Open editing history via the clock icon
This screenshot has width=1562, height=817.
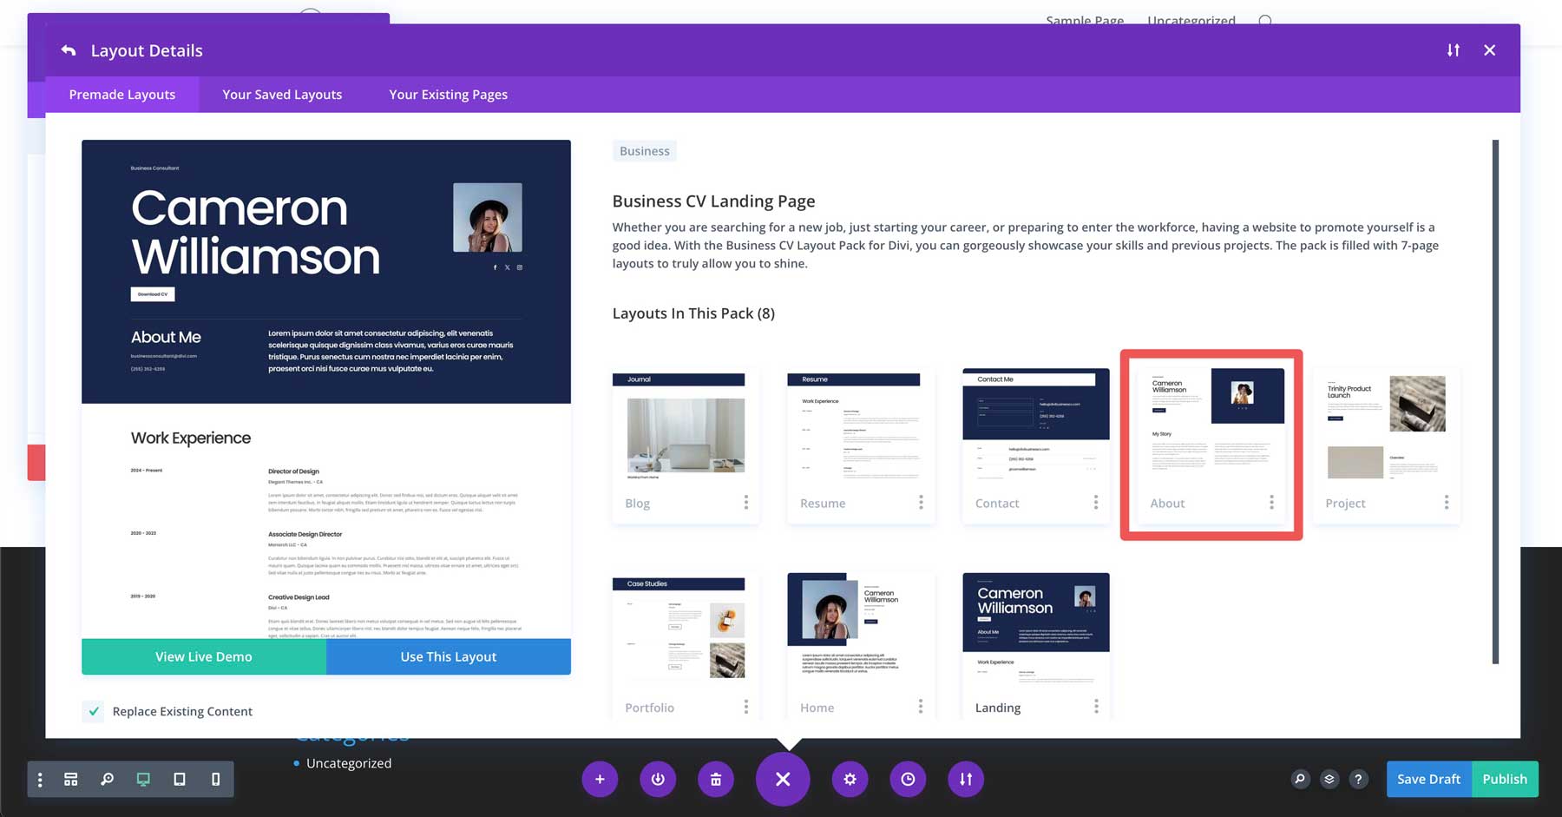(x=908, y=779)
